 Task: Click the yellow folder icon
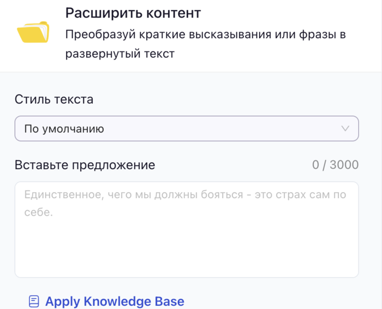(x=33, y=32)
